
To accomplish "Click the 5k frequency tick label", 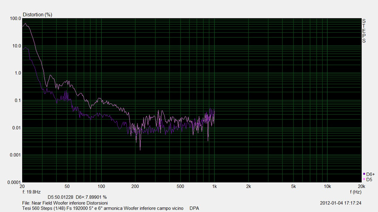I will coord(293,186).
